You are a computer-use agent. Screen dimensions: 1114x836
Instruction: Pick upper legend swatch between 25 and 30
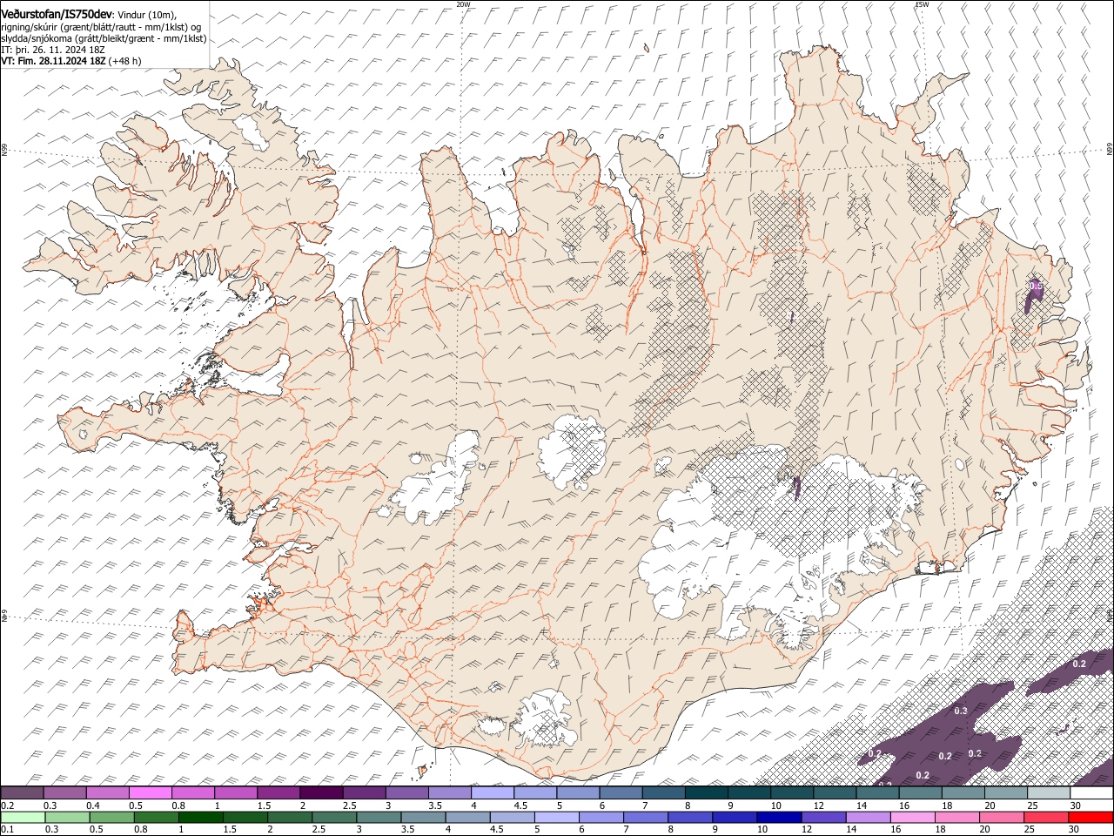coord(1049,793)
